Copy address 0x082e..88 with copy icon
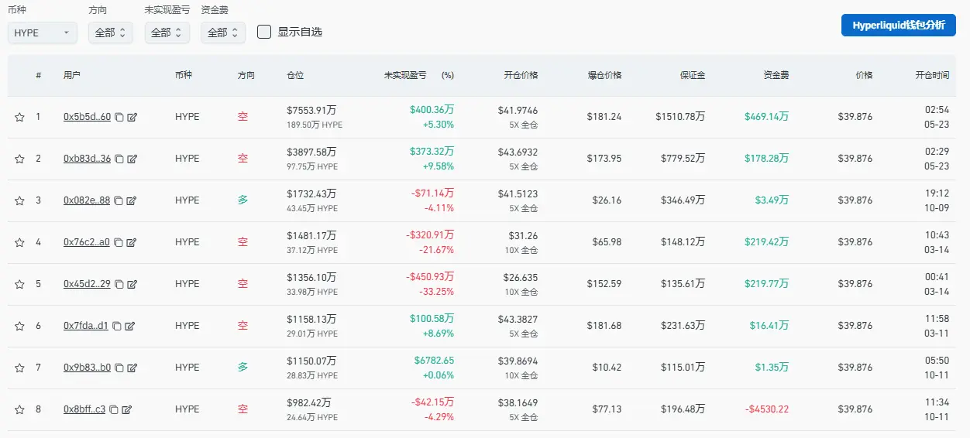The image size is (970, 438). tap(119, 200)
